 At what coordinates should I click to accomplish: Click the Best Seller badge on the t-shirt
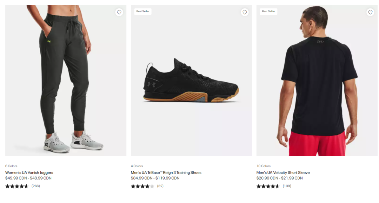point(268,12)
